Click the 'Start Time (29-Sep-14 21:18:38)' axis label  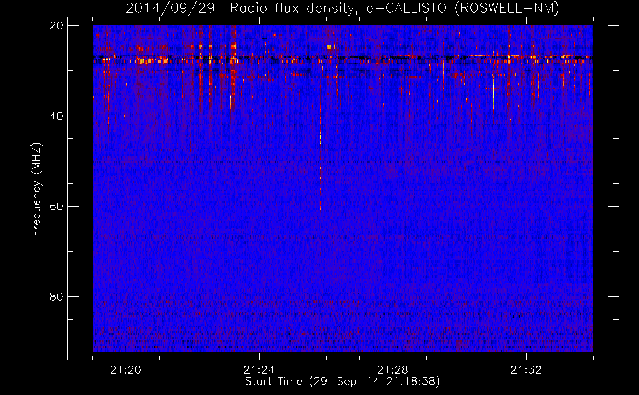click(342, 382)
